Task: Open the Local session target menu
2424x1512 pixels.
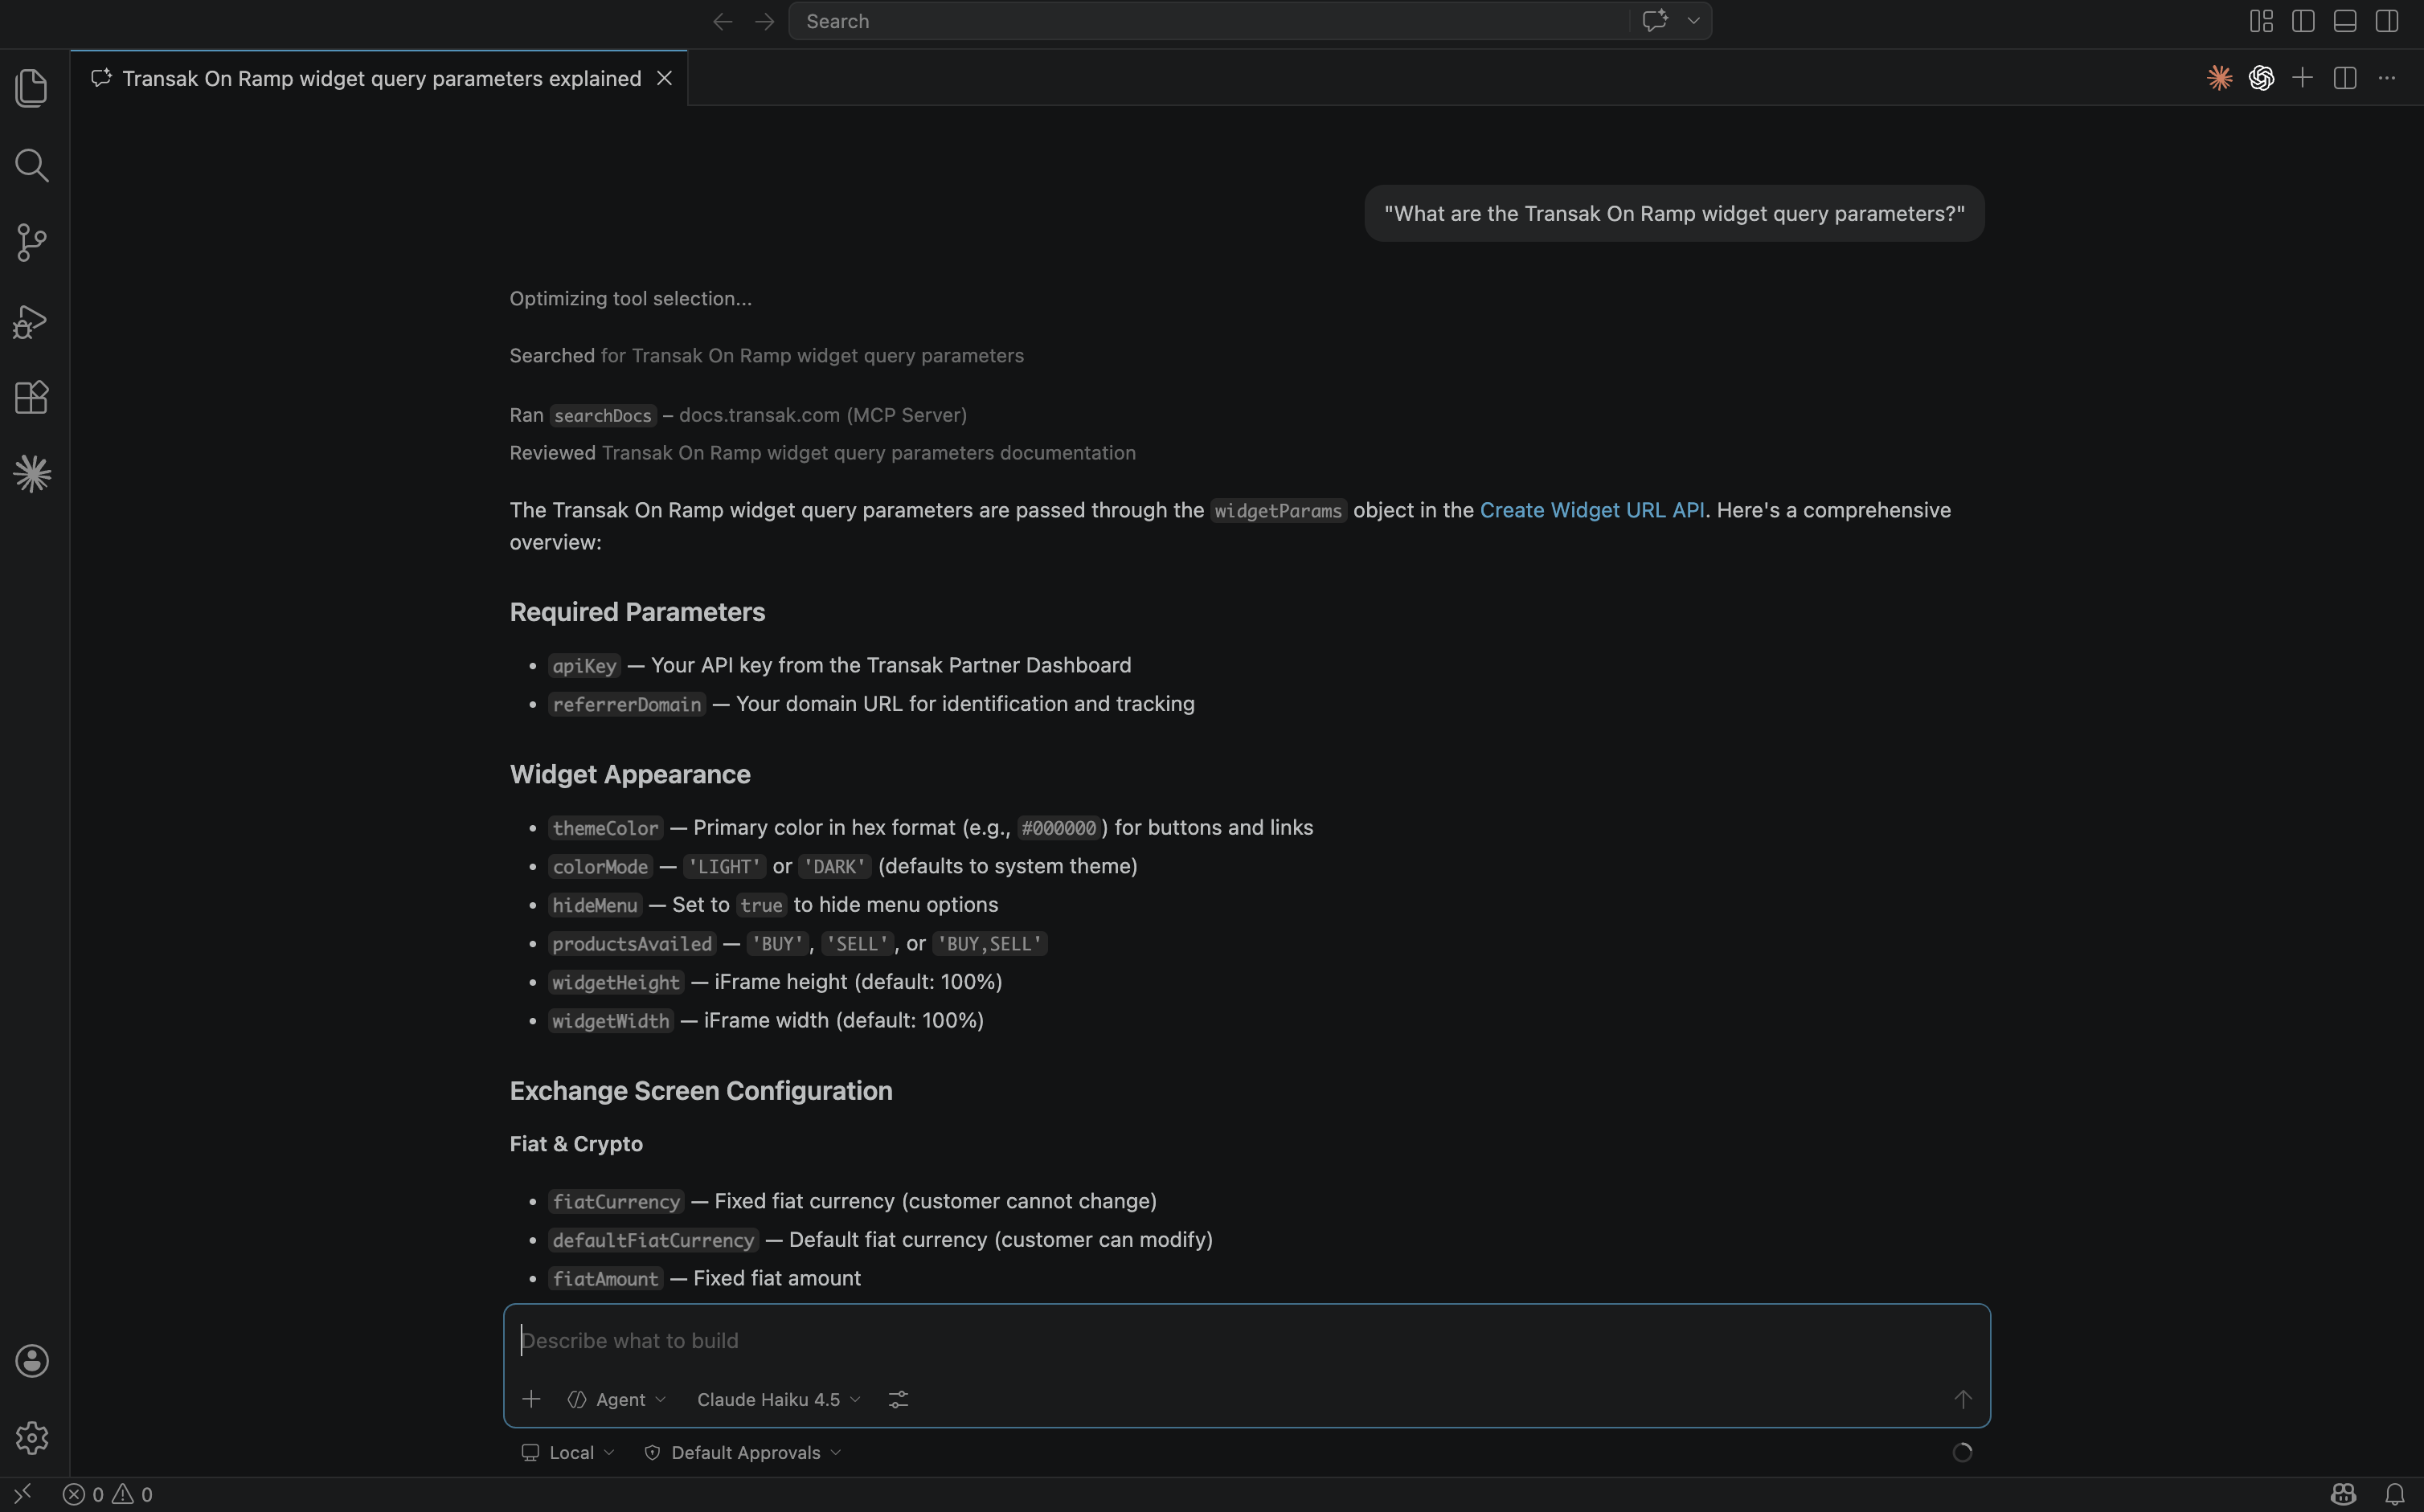Action: pos(568,1453)
